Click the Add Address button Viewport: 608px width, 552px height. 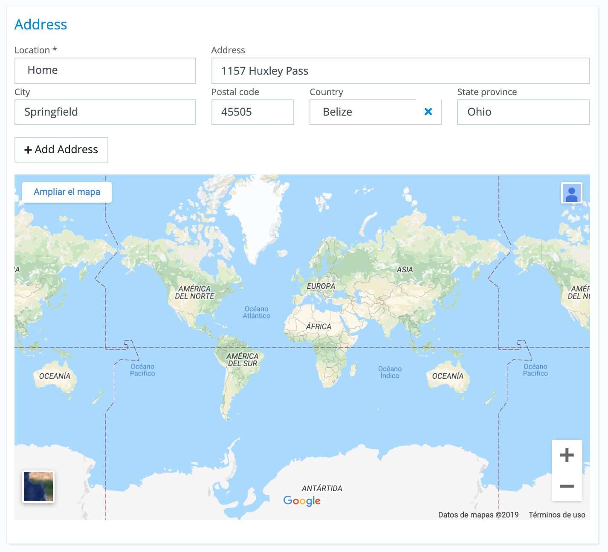click(x=61, y=150)
